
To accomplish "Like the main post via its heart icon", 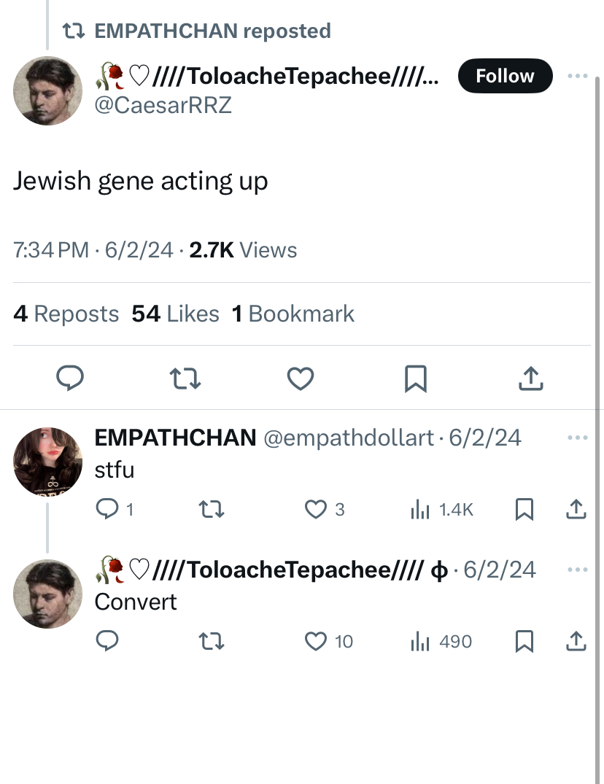I will [x=301, y=379].
